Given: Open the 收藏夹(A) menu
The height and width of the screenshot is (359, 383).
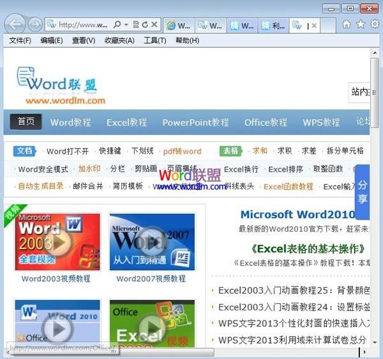Looking at the screenshot, I should (119, 40).
